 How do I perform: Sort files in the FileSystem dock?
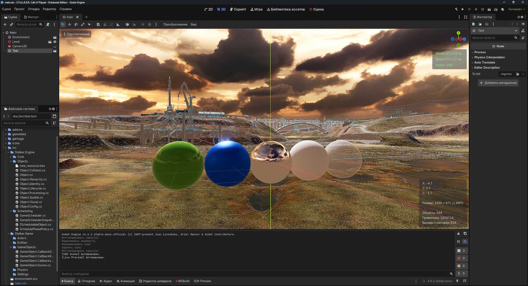(54, 123)
